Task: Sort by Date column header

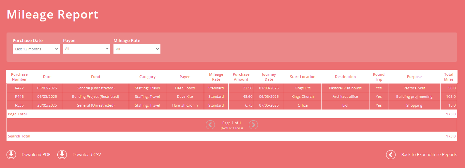Action: pos(47,77)
